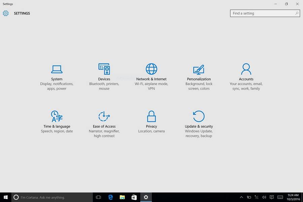Open the Windows Store from taskbar
The image size is (303, 202).
point(134,197)
